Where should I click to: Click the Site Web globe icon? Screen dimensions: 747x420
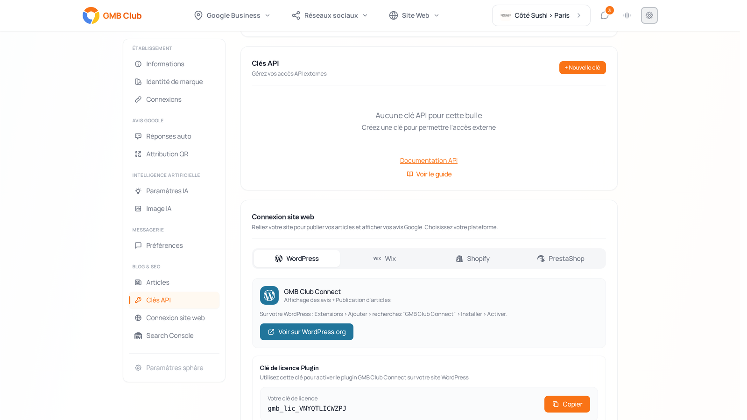(394, 15)
